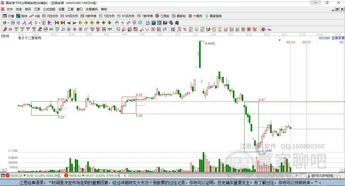
Task: Toggle the blue butterfly-shaped toolbar button
Action: 13,23
